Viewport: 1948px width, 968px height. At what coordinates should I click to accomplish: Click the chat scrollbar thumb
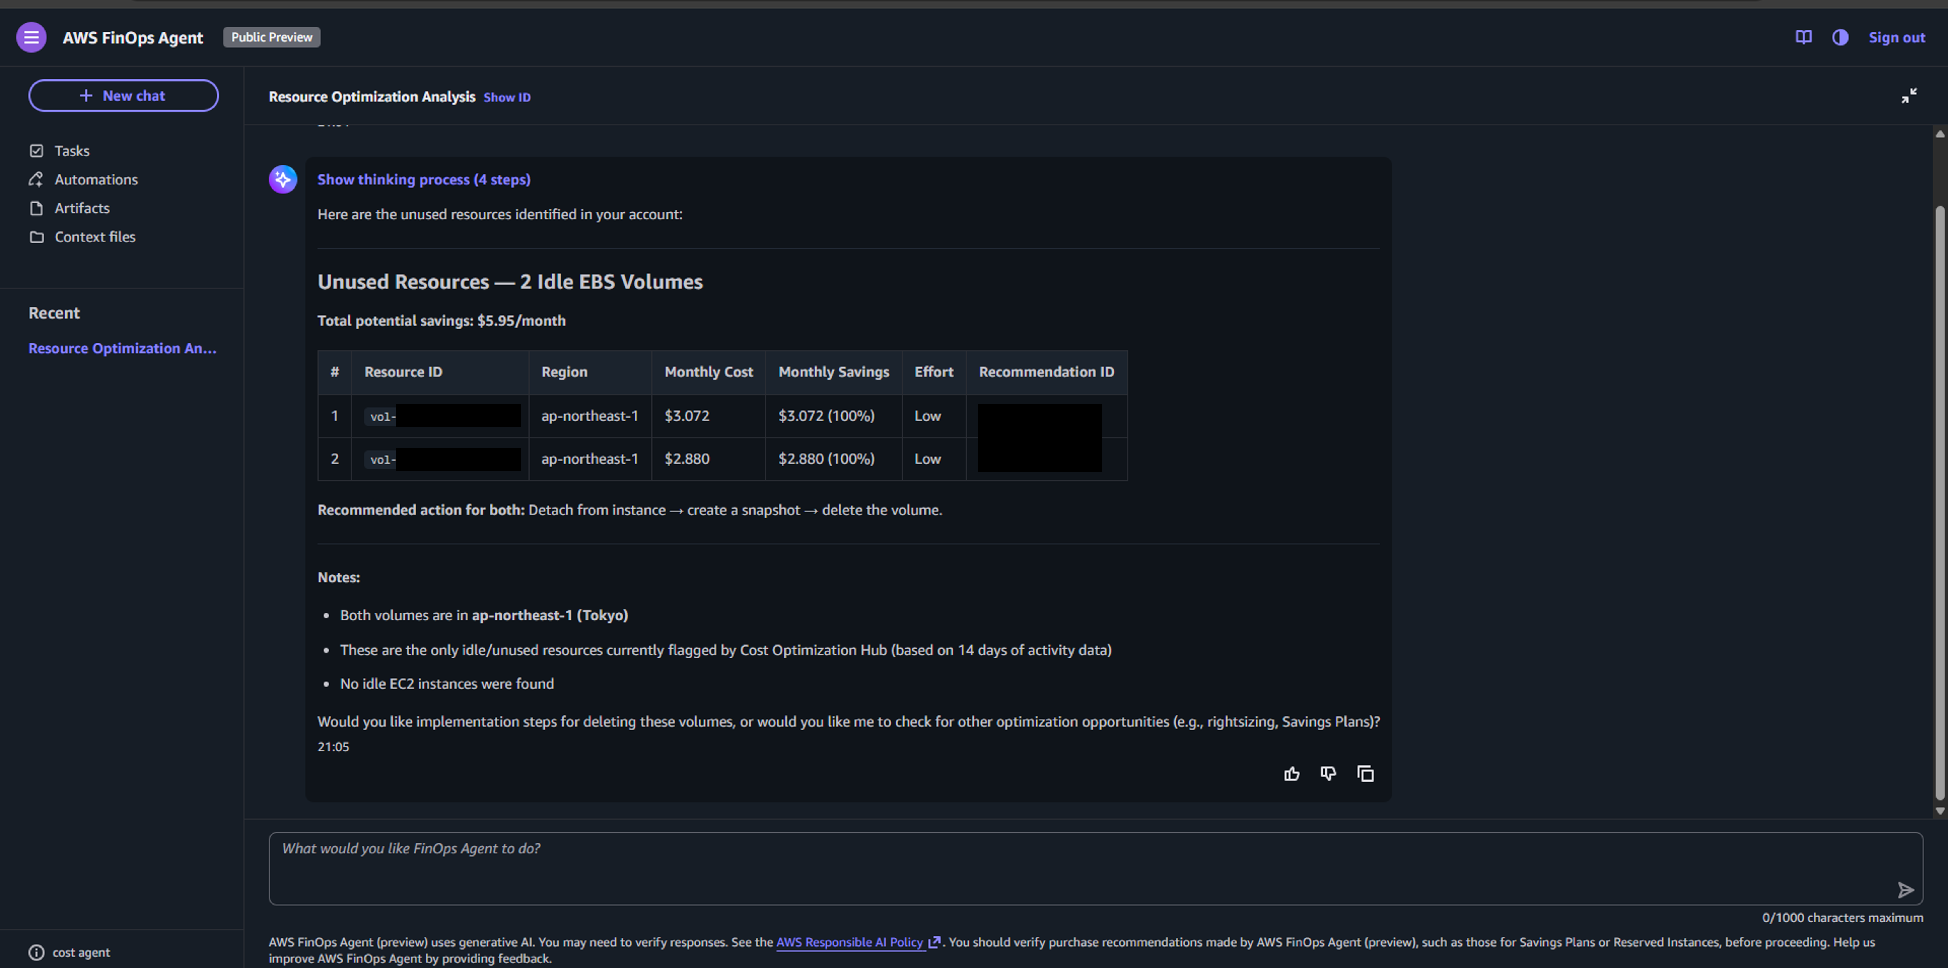1940,503
